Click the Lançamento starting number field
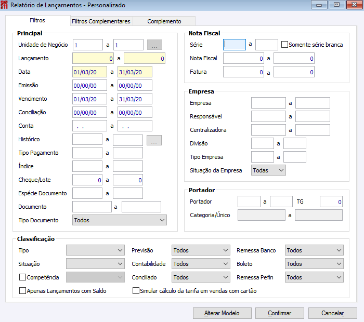 (93, 58)
